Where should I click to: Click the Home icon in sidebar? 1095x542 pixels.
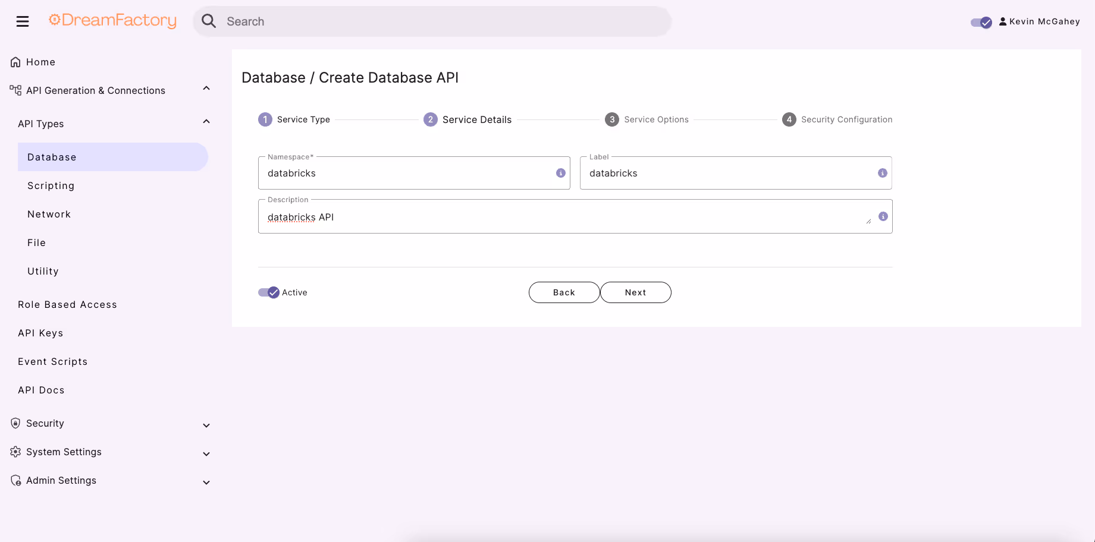click(16, 62)
